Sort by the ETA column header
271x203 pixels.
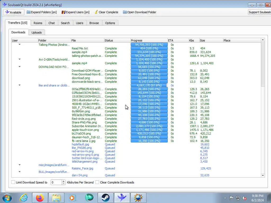pyautogui.click(x=178, y=40)
